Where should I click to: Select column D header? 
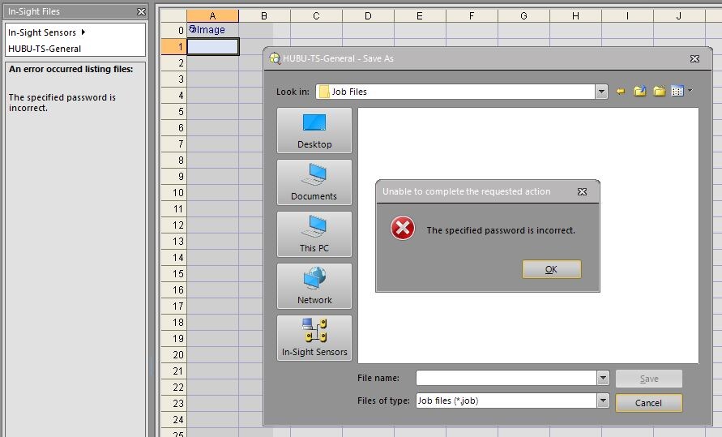[x=369, y=15]
